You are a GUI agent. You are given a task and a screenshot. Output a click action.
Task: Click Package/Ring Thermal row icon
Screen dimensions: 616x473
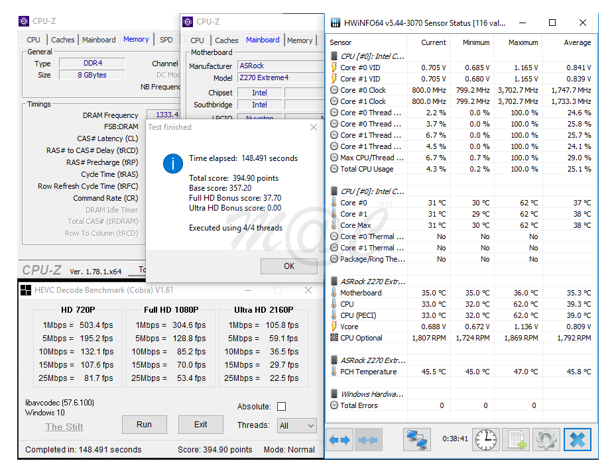point(334,259)
